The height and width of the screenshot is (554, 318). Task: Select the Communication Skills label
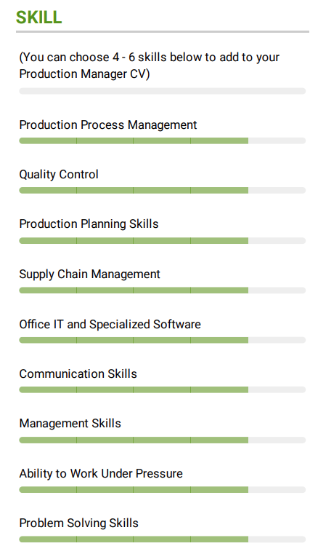click(x=78, y=373)
